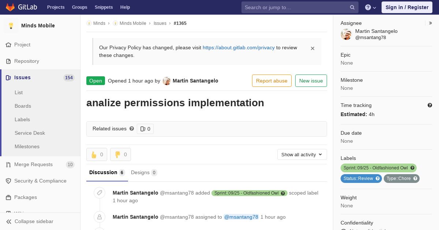Image resolution: width=439 pixels, height=230 pixels.
Task: Click the Report abuse button
Action: tap(271, 81)
